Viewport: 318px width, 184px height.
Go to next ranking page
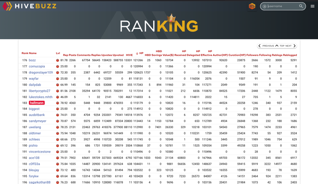click(x=291, y=46)
